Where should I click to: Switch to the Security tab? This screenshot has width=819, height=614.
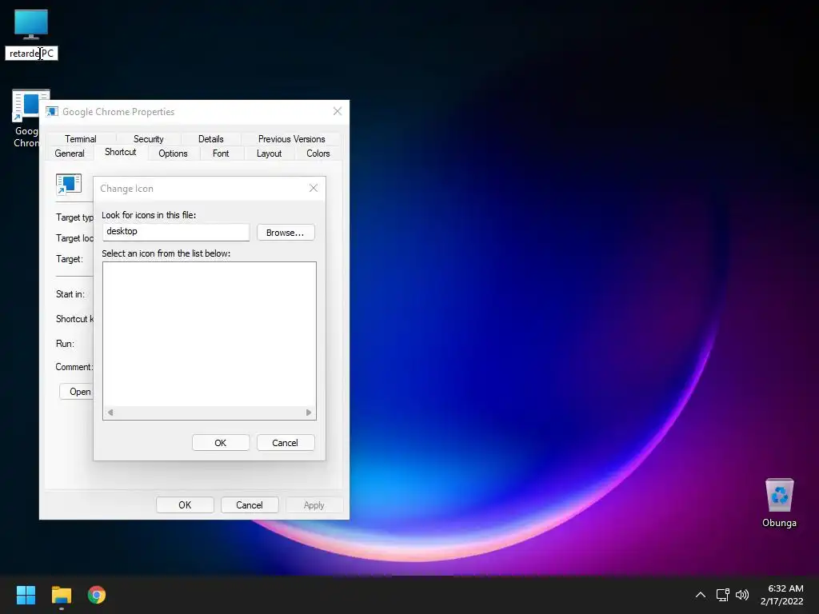[x=148, y=139]
